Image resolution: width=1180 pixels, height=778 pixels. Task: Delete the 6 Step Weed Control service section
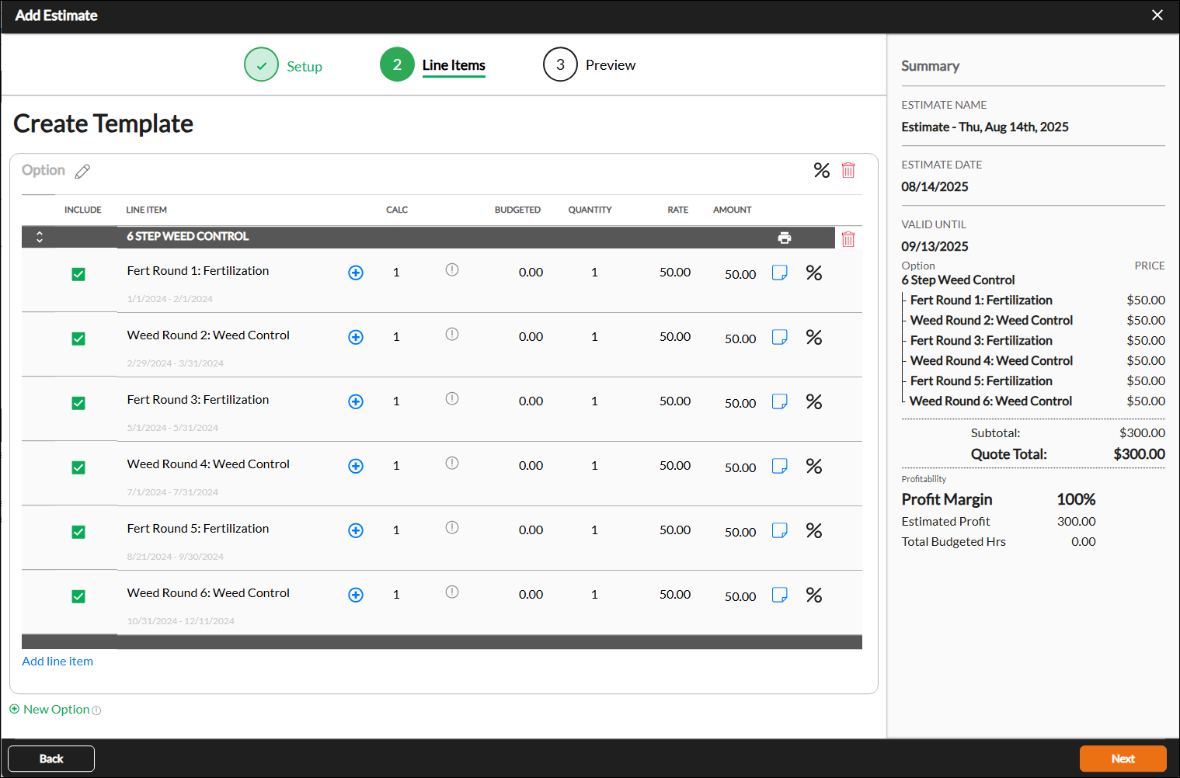(x=848, y=238)
